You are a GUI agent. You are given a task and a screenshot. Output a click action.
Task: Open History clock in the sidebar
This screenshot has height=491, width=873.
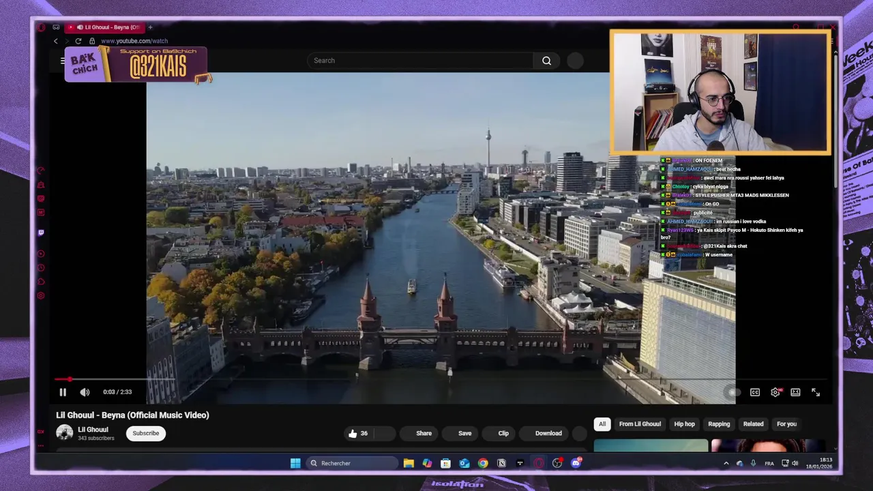pyautogui.click(x=41, y=268)
